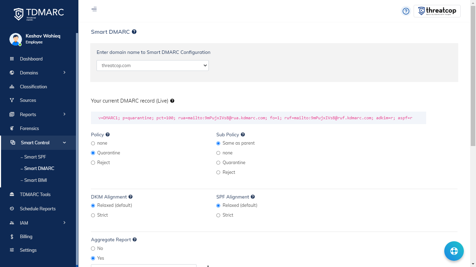Expand the Reports submenu chevron
Viewport: 476px width, 267px height.
click(x=64, y=114)
